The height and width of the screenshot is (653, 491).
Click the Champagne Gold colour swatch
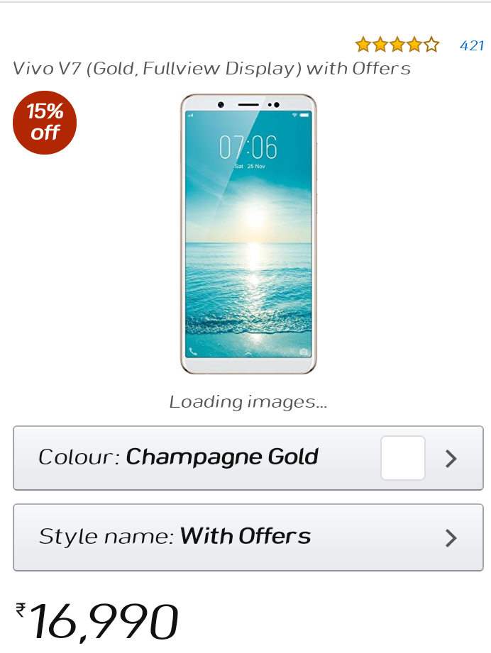click(x=402, y=458)
